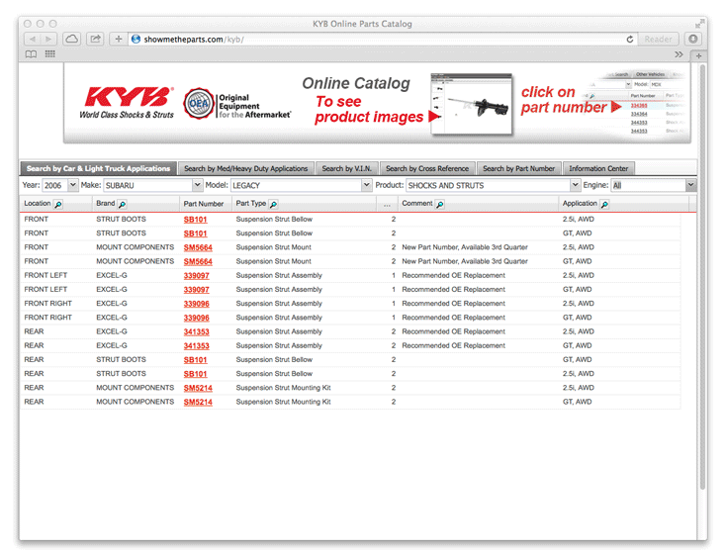Open the Year dropdown
727x558 pixels.
[59, 185]
